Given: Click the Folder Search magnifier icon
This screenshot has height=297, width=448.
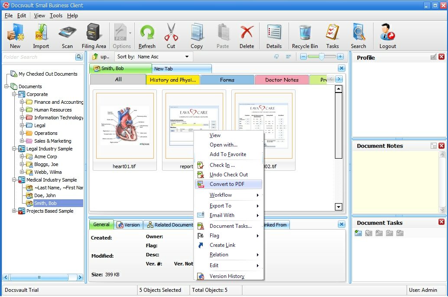Looking at the screenshot, I should tap(79, 57).
